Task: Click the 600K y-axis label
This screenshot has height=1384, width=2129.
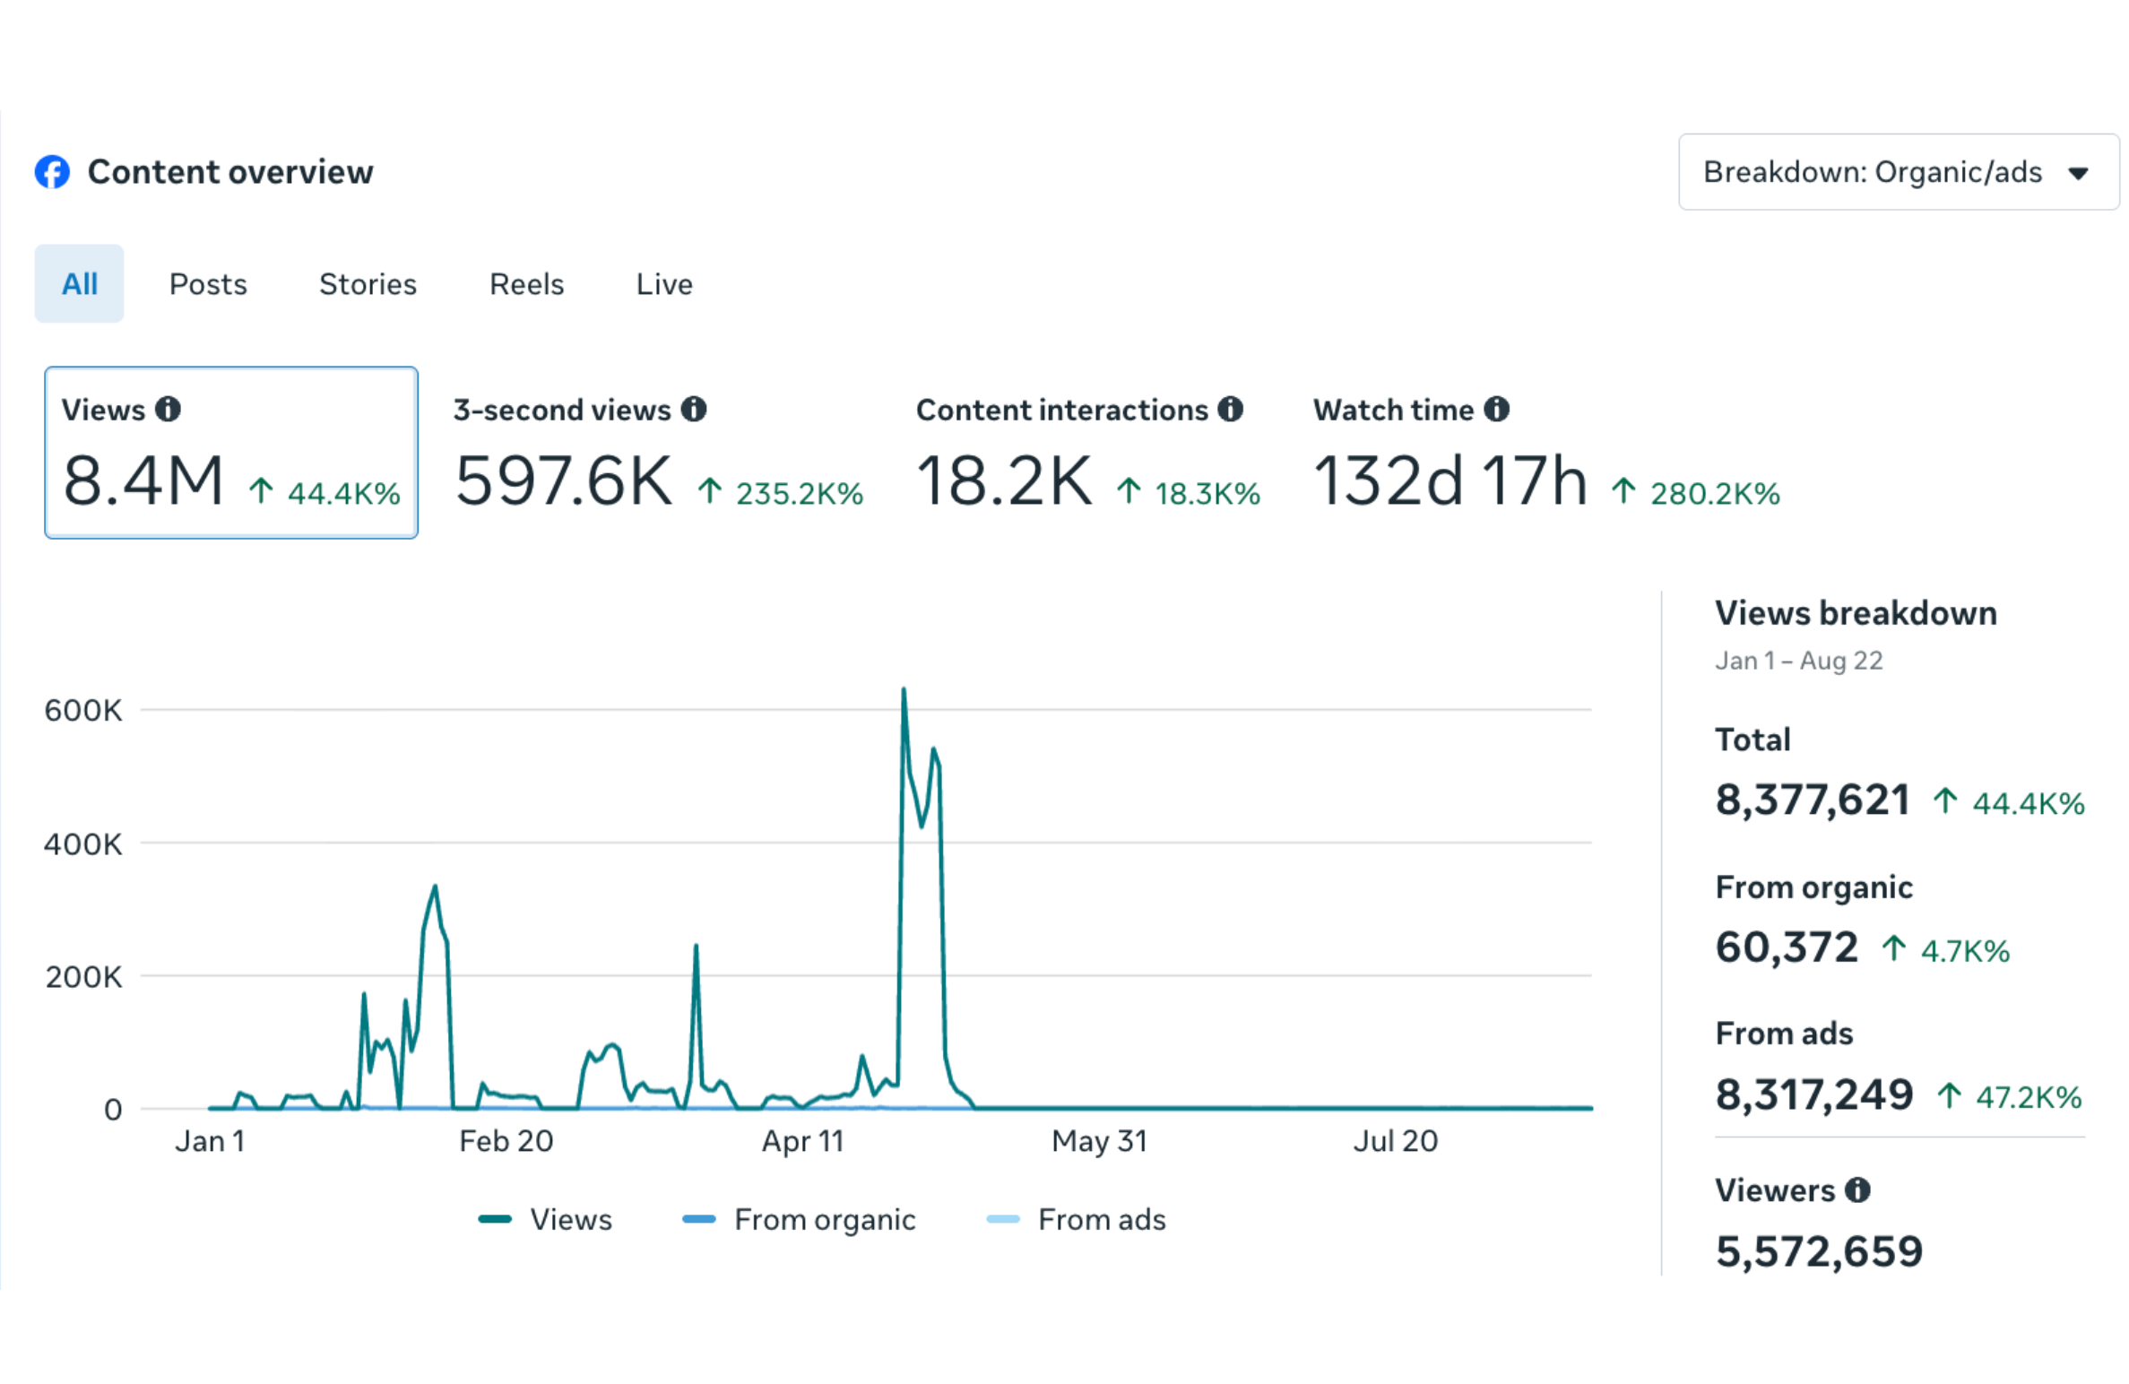Action: click(83, 711)
